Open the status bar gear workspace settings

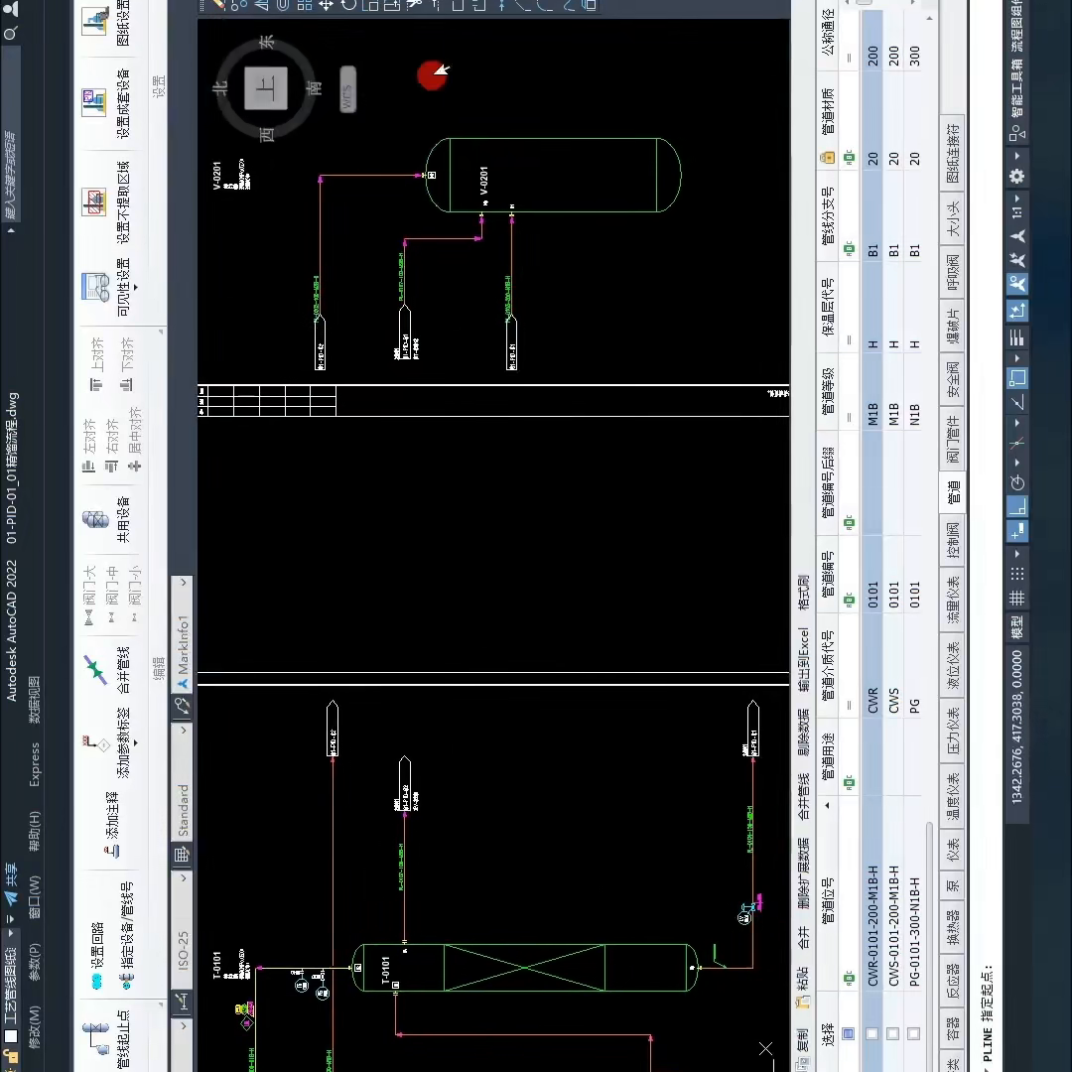tap(1016, 177)
